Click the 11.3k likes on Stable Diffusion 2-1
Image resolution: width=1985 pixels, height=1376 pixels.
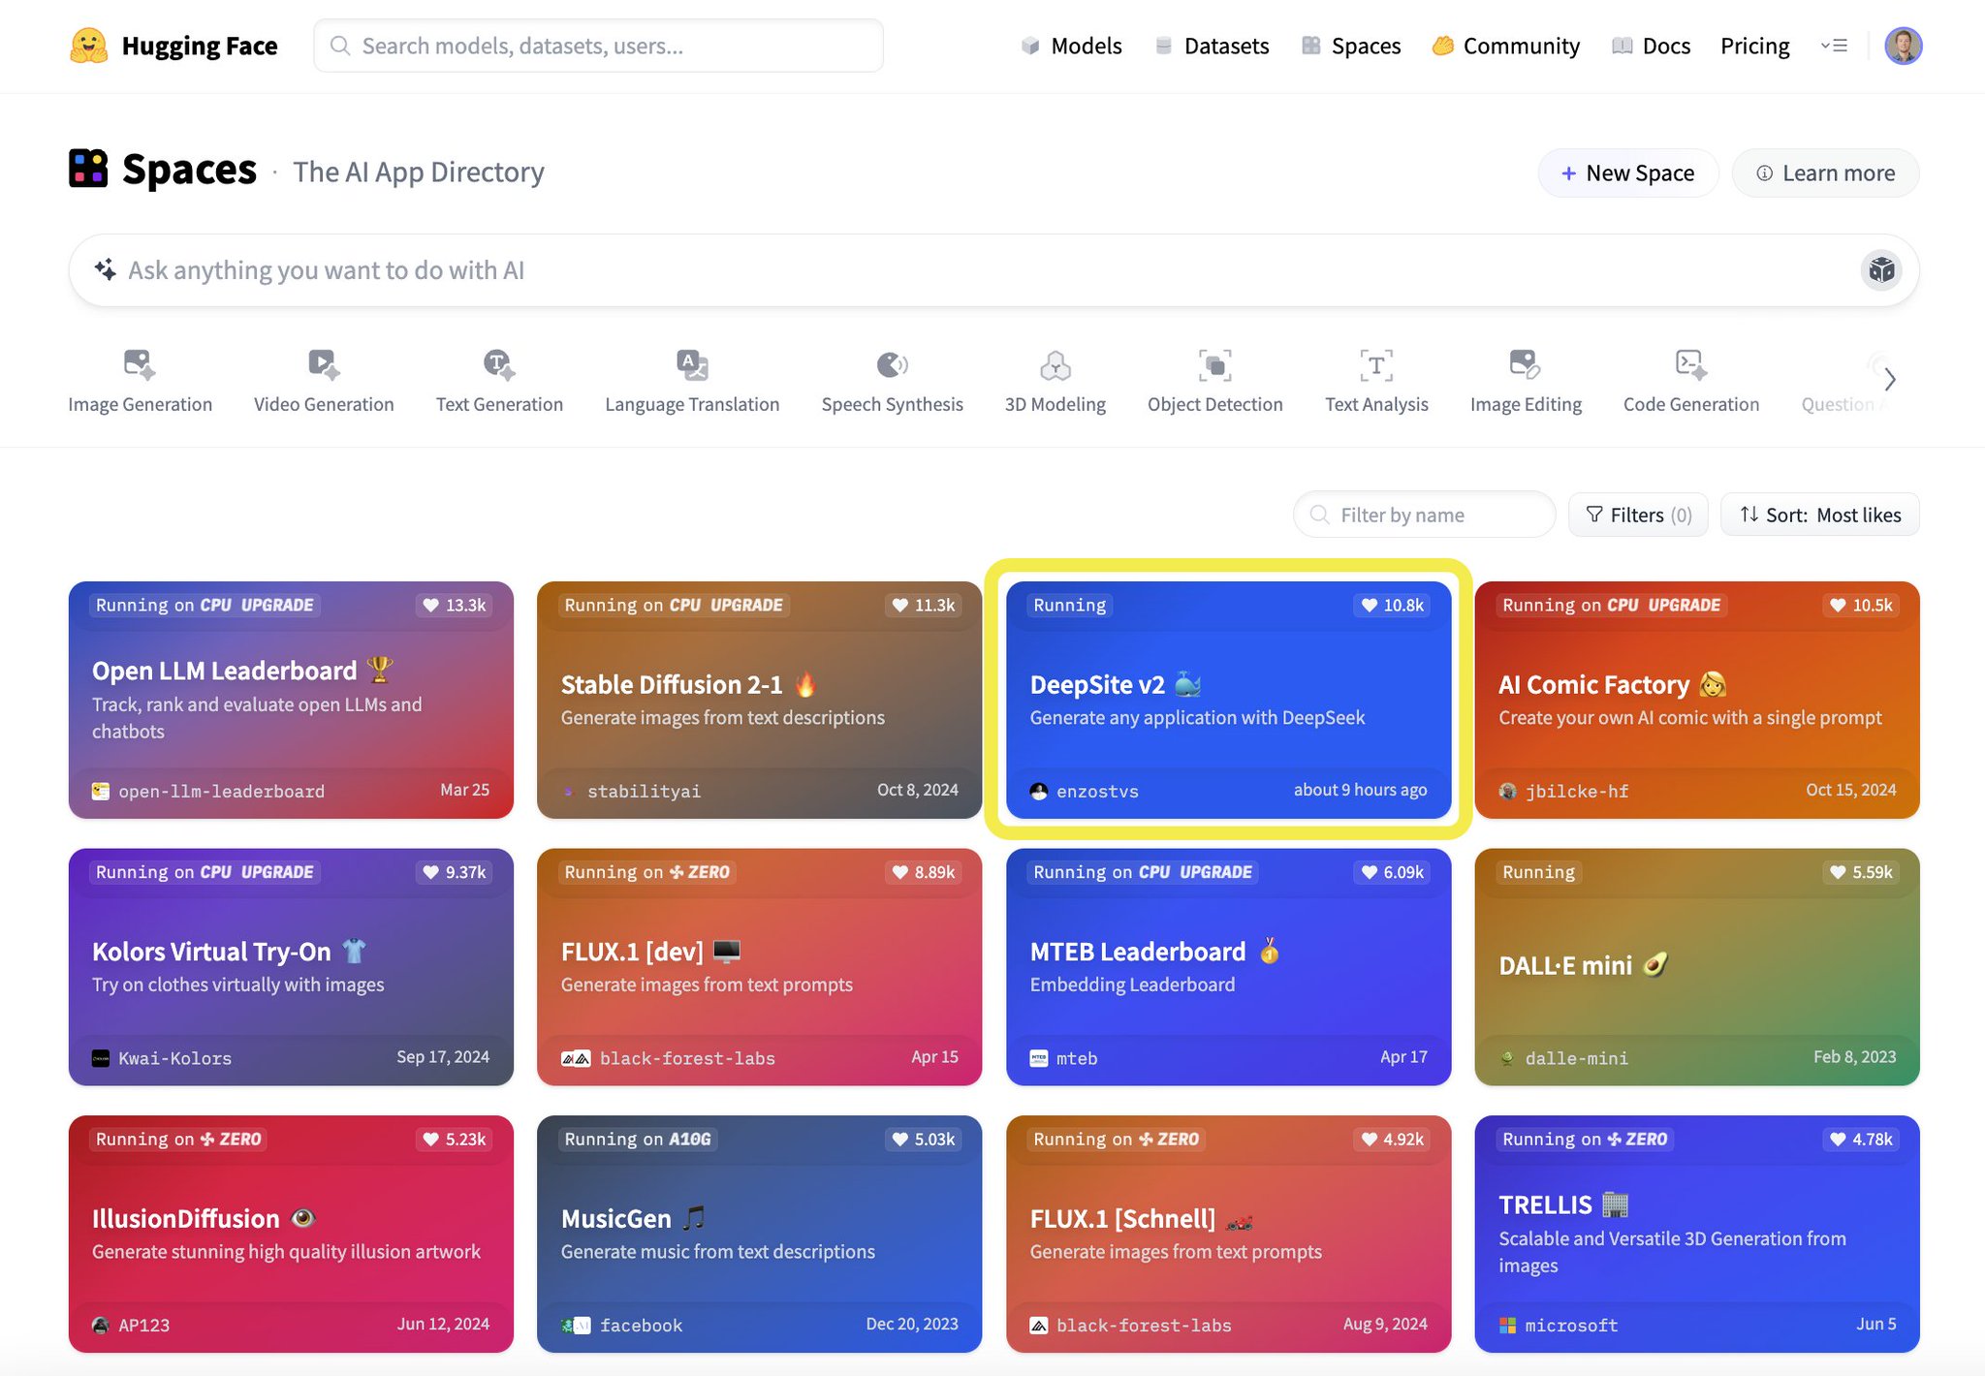click(924, 606)
